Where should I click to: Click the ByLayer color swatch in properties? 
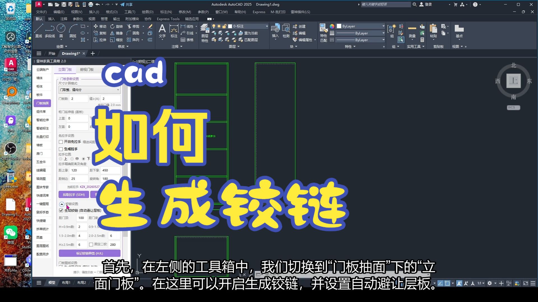pos(339,26)
